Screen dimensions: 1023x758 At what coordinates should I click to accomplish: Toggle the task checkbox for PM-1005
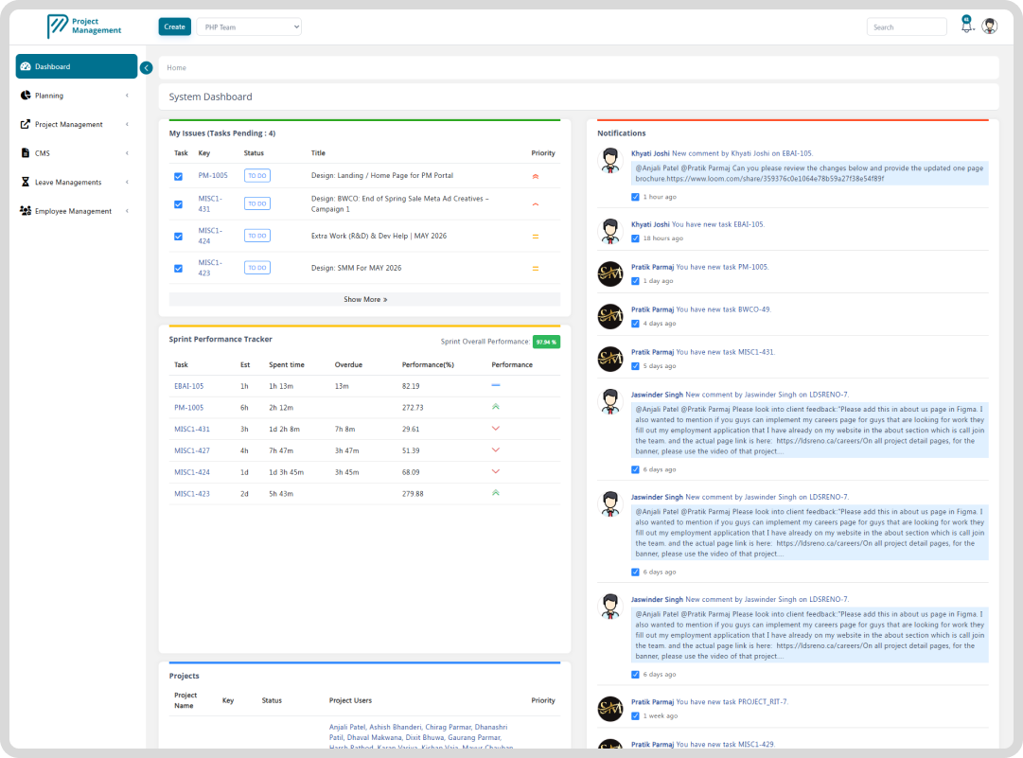tap(178, 176)
